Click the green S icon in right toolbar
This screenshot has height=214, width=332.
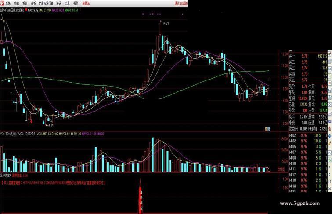pyautogui.click(x=330, y=160)
